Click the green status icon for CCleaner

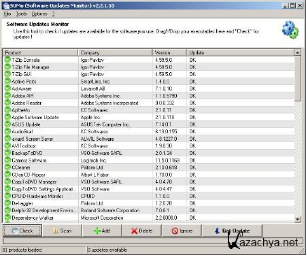pos(7,167)
